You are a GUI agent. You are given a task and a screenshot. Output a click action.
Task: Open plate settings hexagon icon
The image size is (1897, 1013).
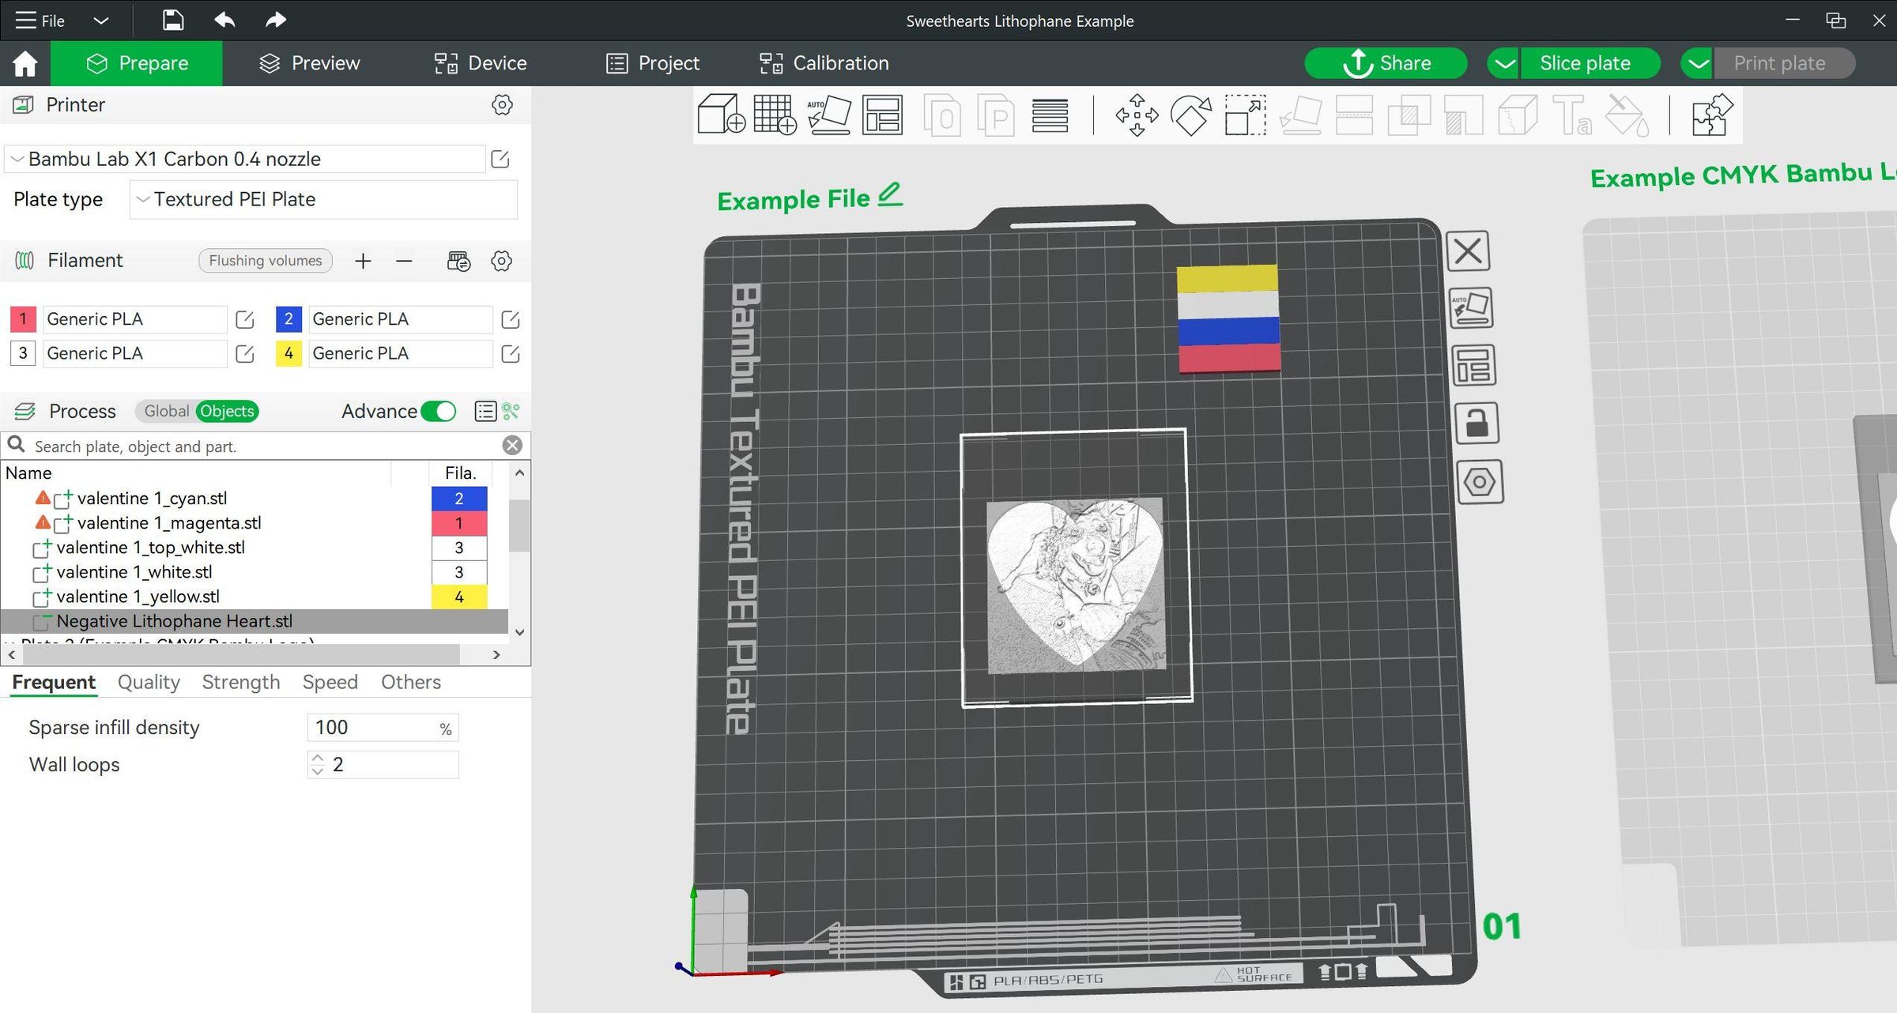1479,481
